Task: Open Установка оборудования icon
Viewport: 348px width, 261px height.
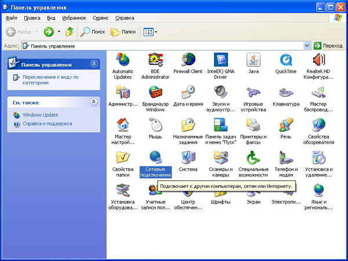Action: click(123, 190)
